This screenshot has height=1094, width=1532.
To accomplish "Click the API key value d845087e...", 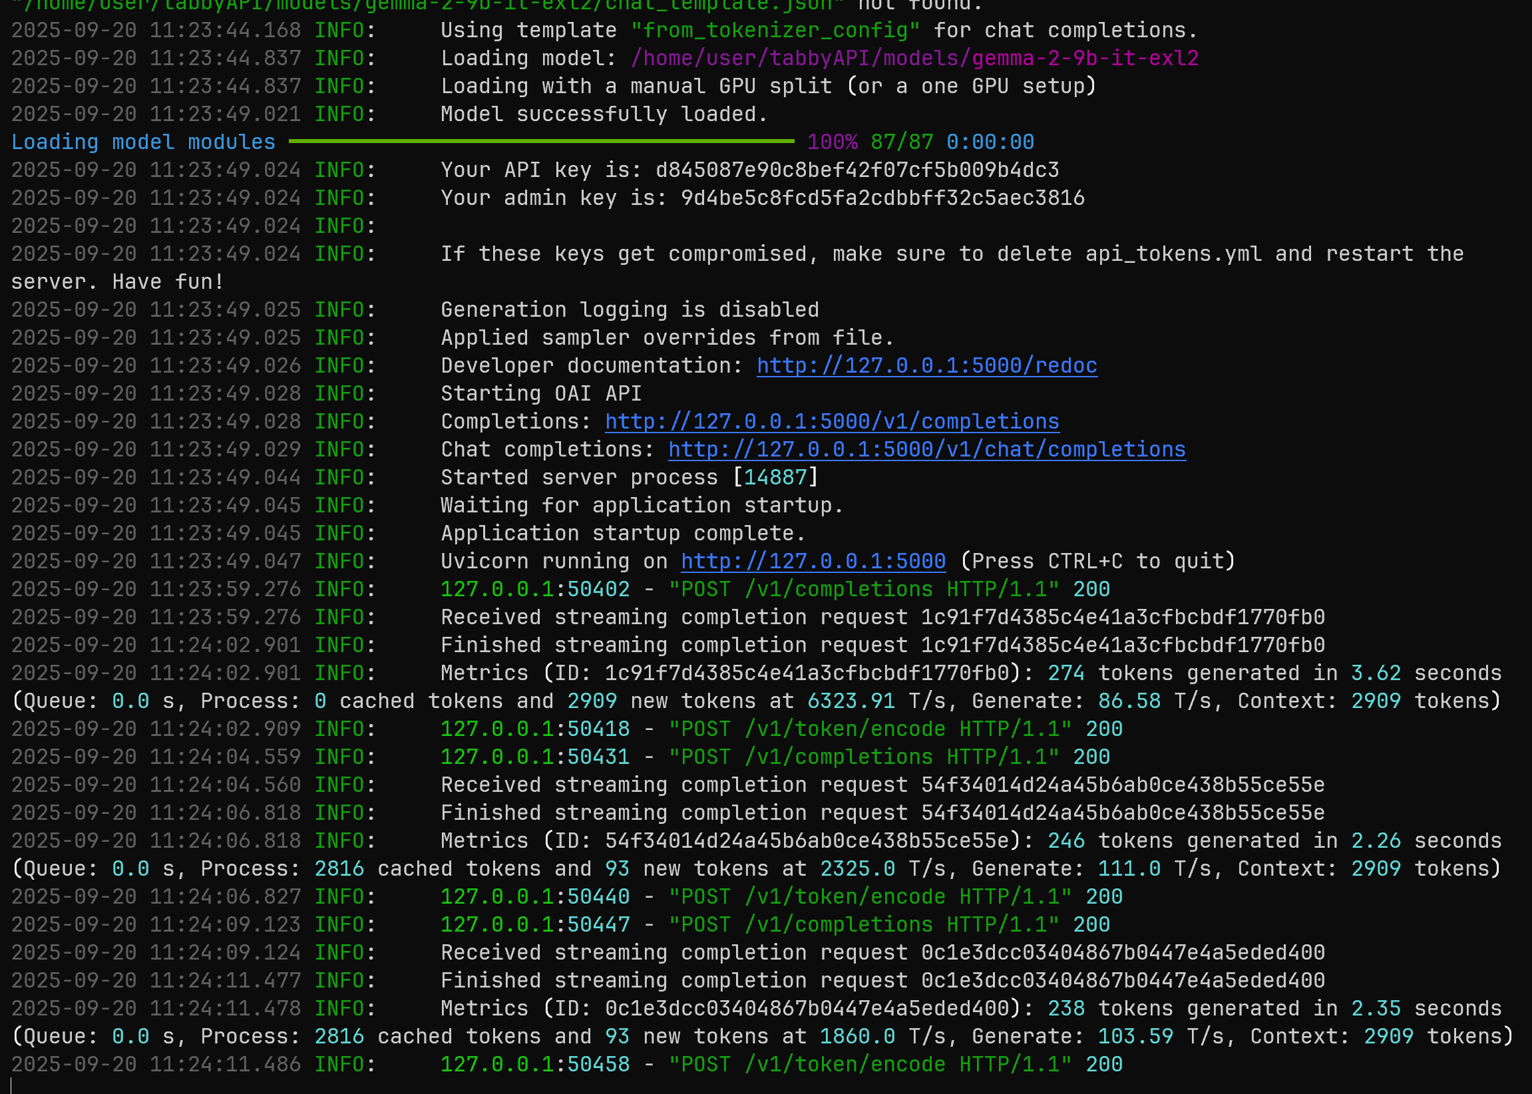I will [857, 170].
